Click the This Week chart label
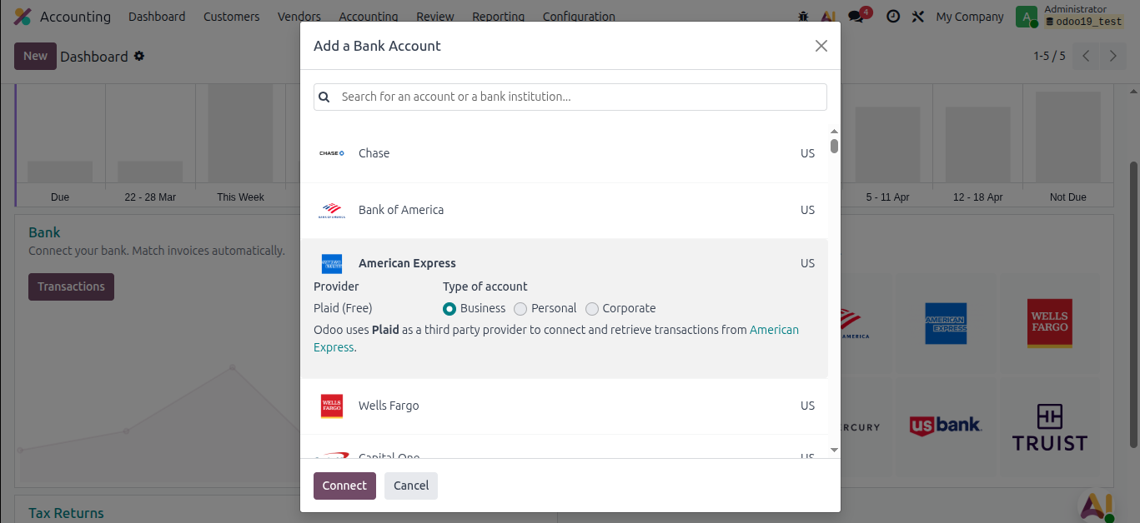The width and height of the screenshot is (1140, 523). pyautogui.click(x=240, y=197)
